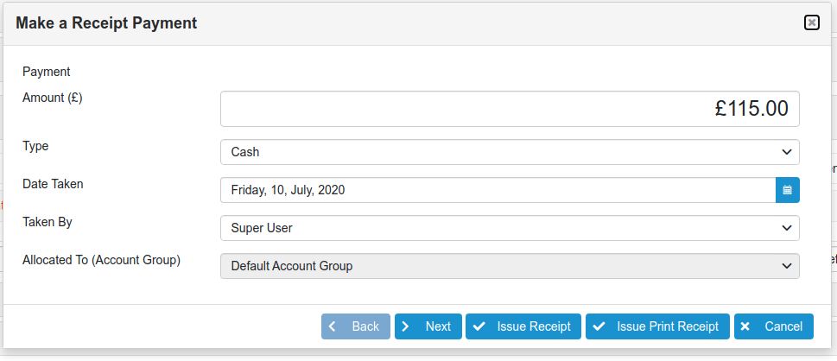
Task: Open the Allocated To Account Group dropdown
Action: click(x=510, y=266)
